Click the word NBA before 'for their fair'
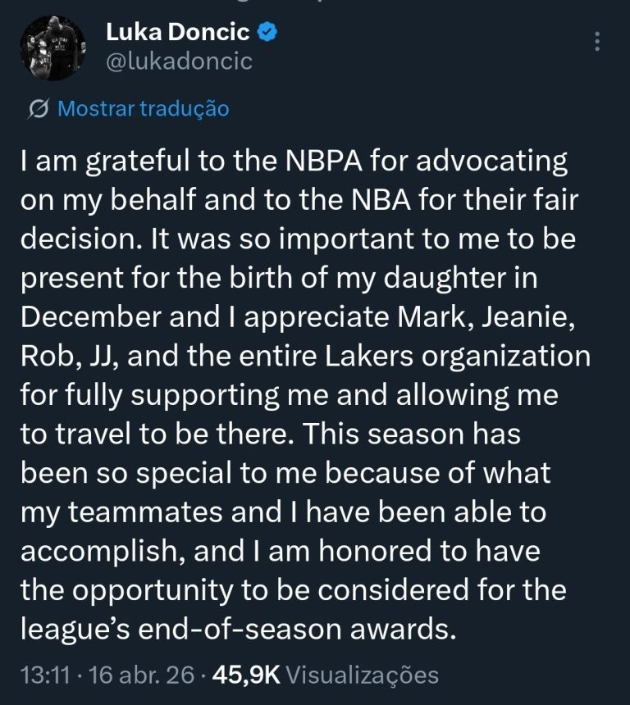Viewport: 630px width, 705px height. [x=381, y=200]
